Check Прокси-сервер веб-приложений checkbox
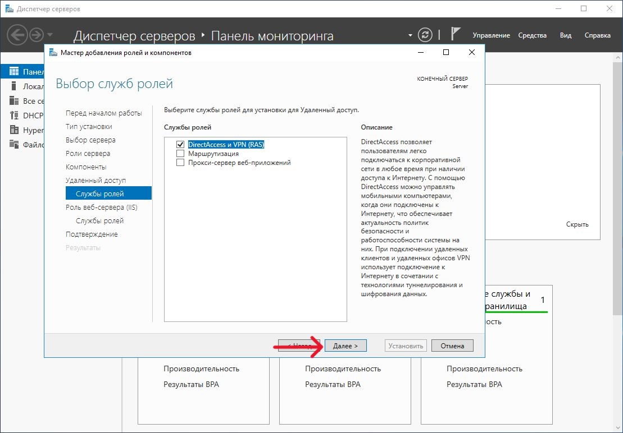Image resolution: width=623 pixels, height=433 pixels. pyautogui.click(x=180, y=163)
